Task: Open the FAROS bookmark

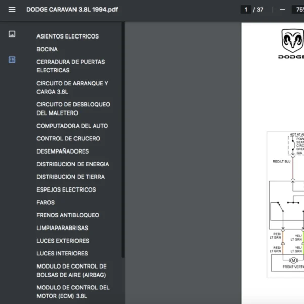Action: tap(46, 203)
